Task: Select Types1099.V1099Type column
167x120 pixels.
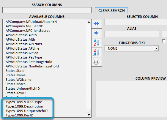Action: point(24,102)
